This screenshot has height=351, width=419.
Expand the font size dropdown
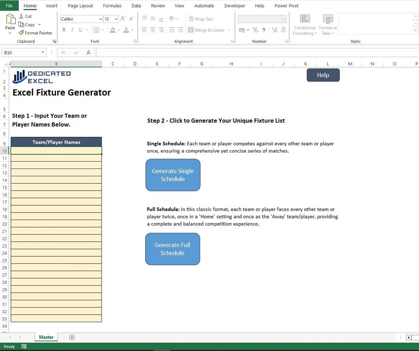(x=116, y=19)
